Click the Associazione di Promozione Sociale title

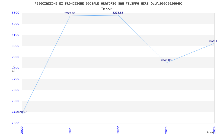(108, 4)
